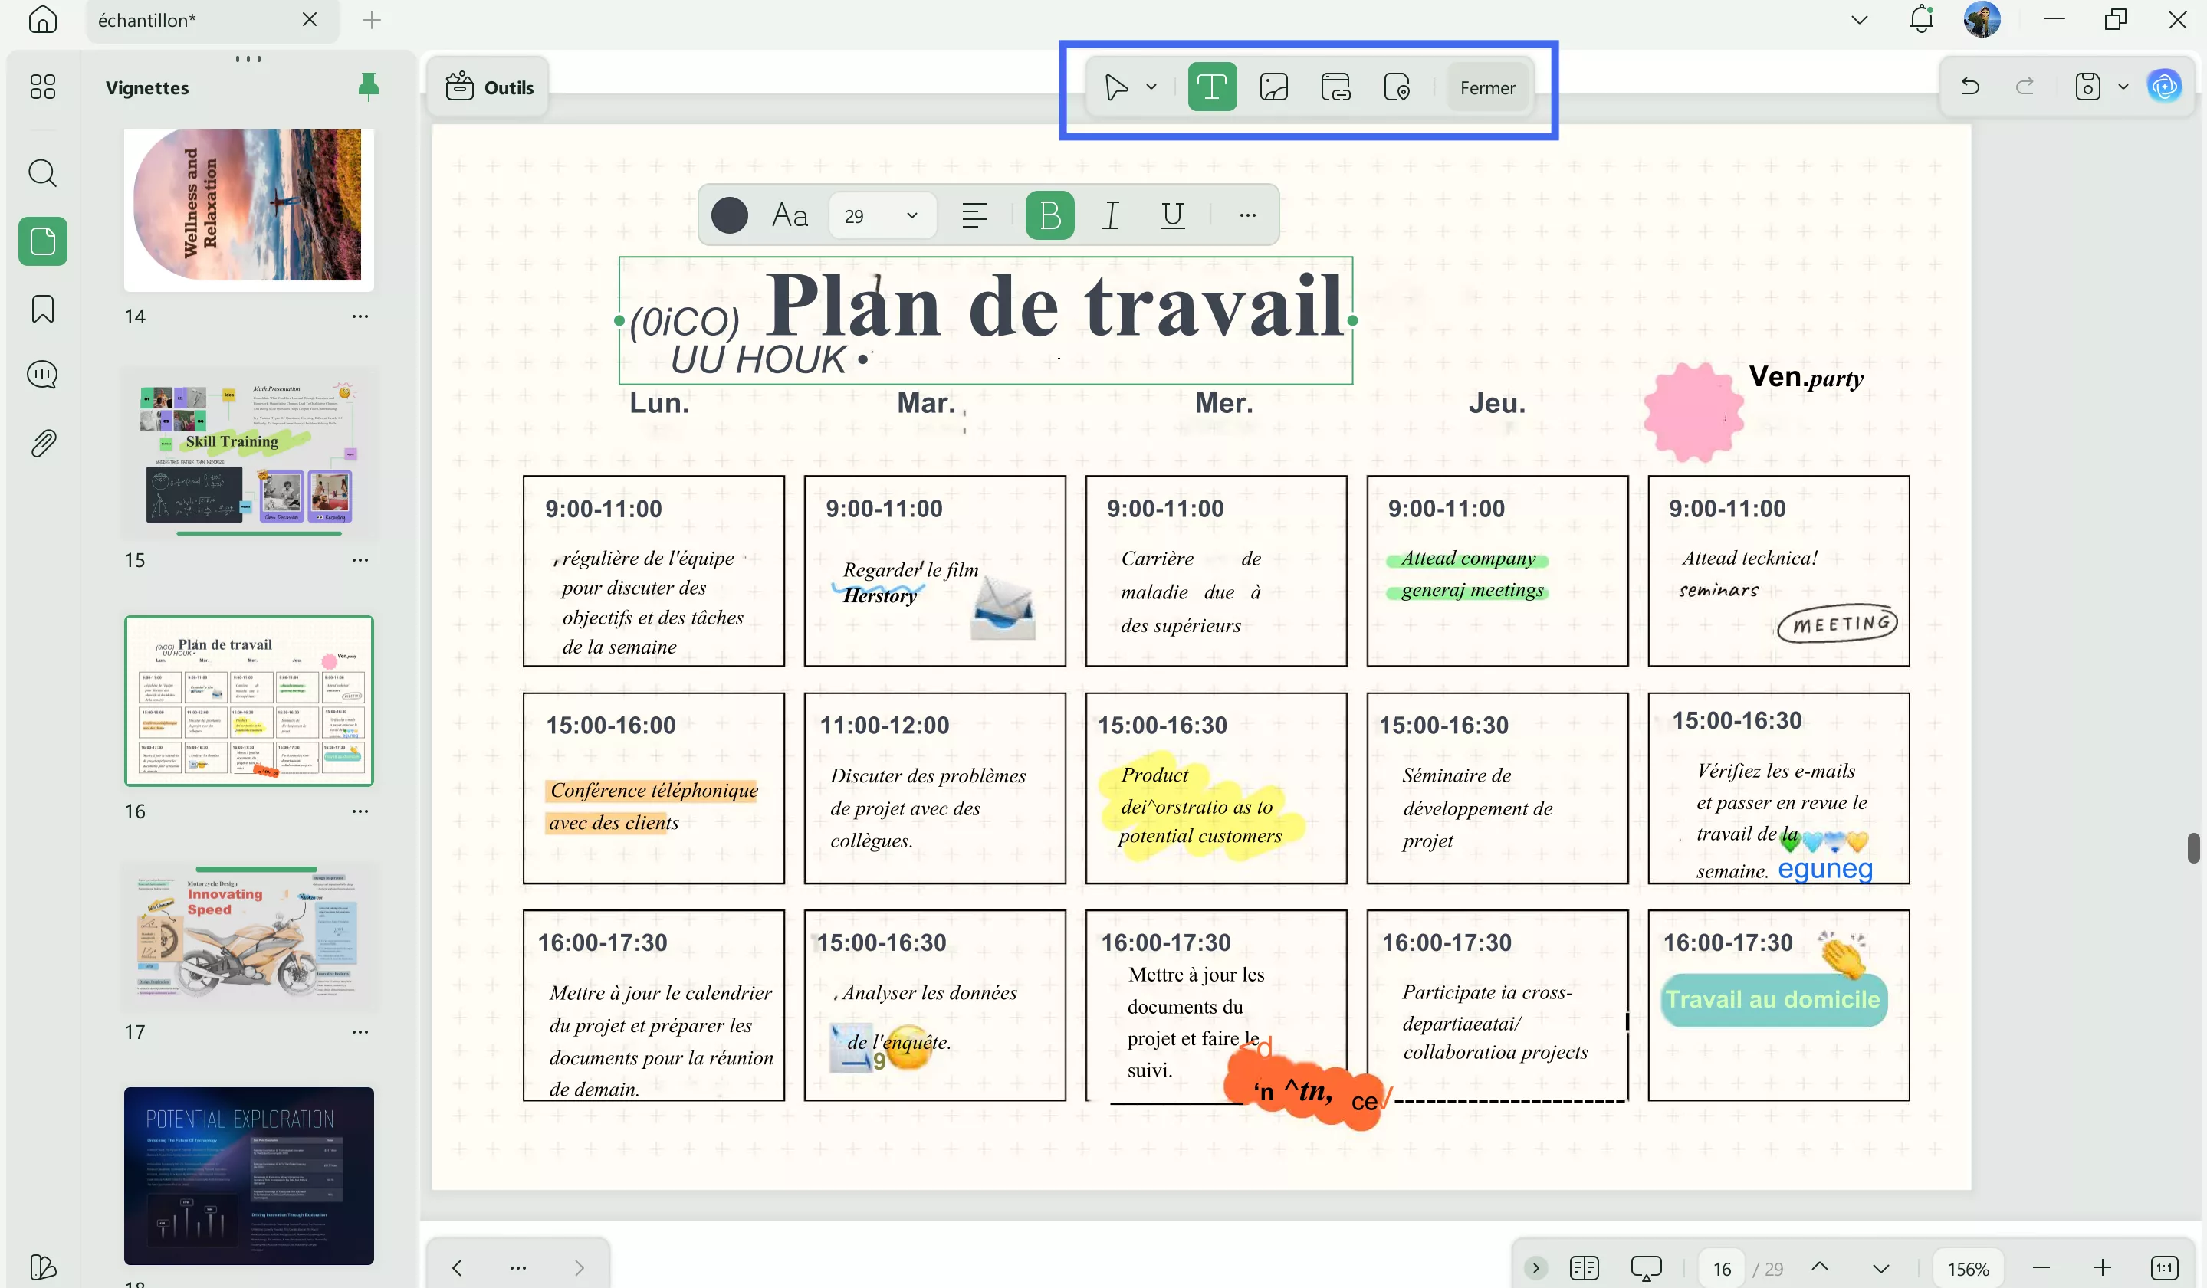Pin the Vignettes panel
Screen dimensions: 2207x1288
coord(368,87)
